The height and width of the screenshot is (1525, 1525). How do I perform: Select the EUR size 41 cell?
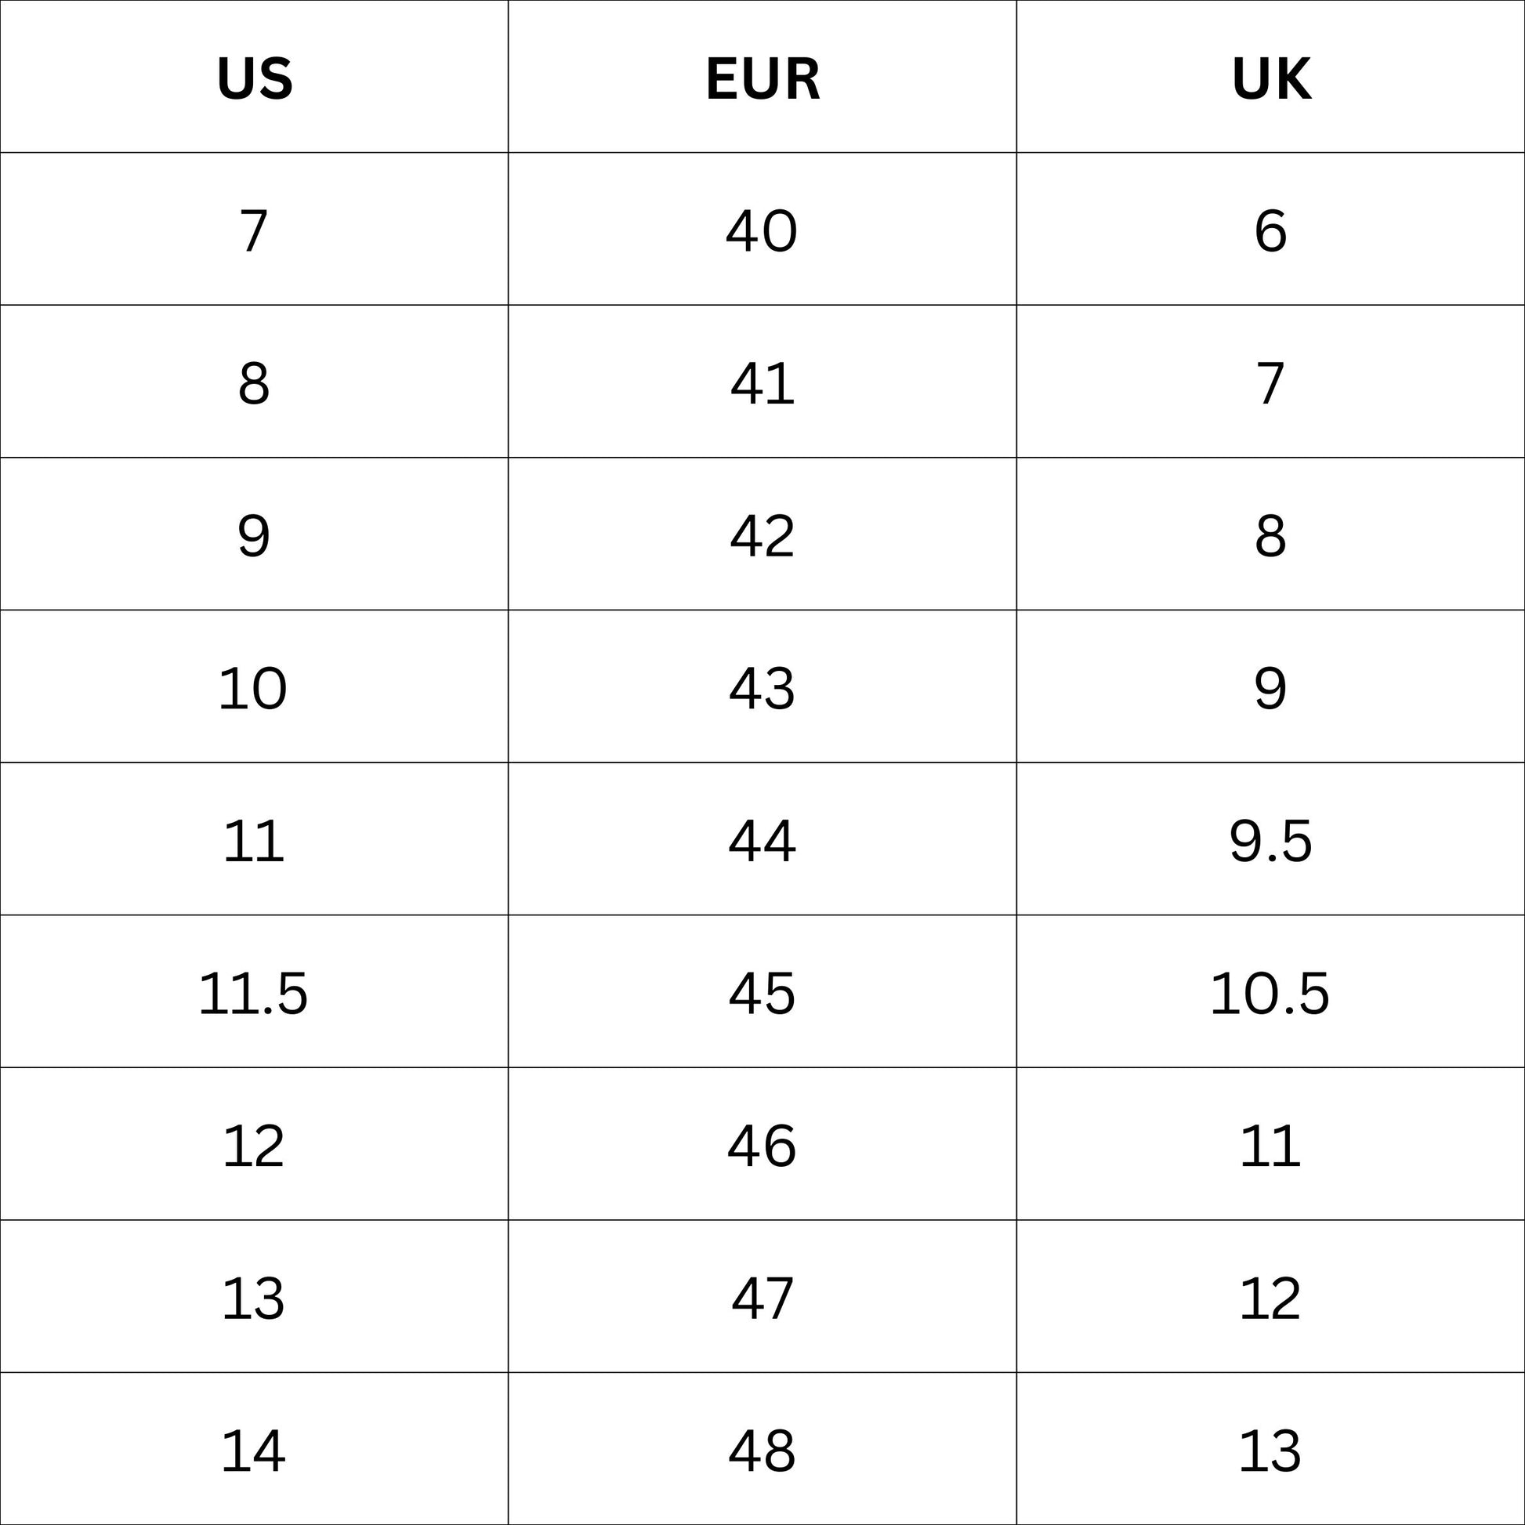762,384
